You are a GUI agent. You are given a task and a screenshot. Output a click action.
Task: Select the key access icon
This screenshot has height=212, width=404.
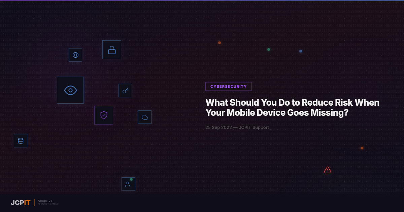click(x=125, y=90)
